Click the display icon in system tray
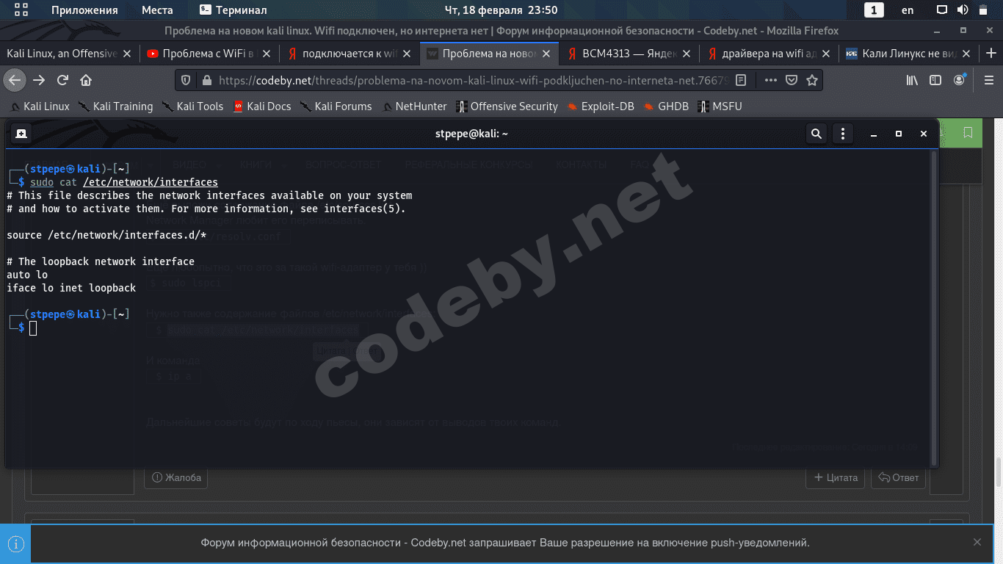Image resolution: width=1003 pixels, height=564 pixels. 943,10
